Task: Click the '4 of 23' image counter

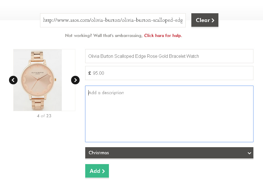Action: [x=44, y=116]
